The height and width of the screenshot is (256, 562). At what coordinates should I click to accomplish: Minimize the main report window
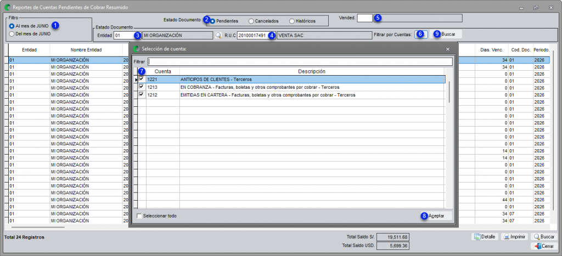pyautogui.click(x=521, y=8)
